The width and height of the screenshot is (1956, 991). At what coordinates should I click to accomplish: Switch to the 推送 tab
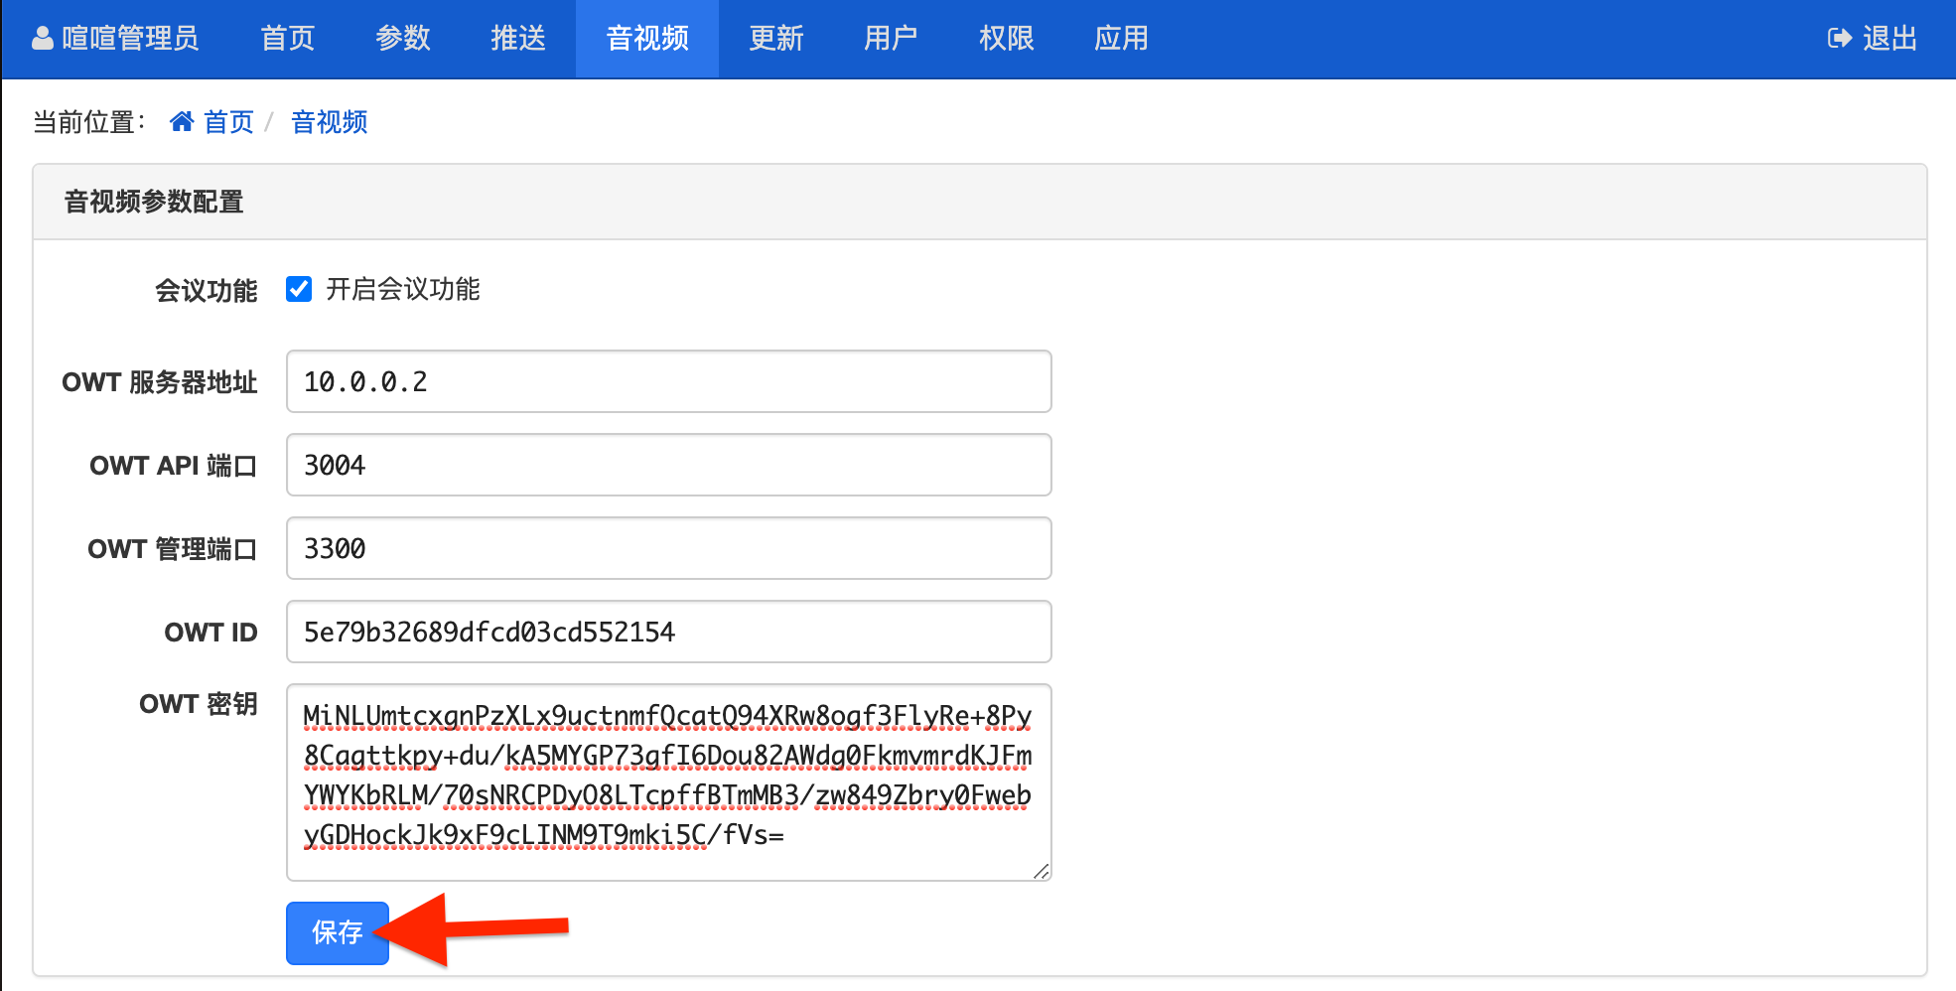point(517,39)
